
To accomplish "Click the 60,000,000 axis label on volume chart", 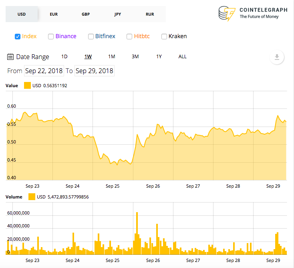I will 18,213.
